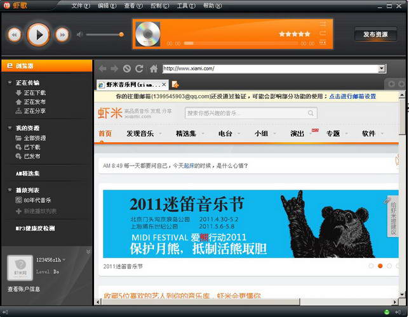The height and width of the screenshot is (317, 409).
Task: Click the music search field
Action: tap(245, 113)
